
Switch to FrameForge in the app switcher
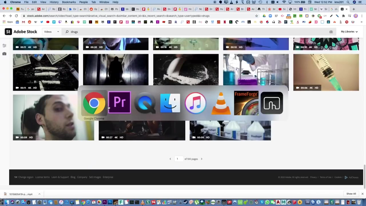[246, 103]
